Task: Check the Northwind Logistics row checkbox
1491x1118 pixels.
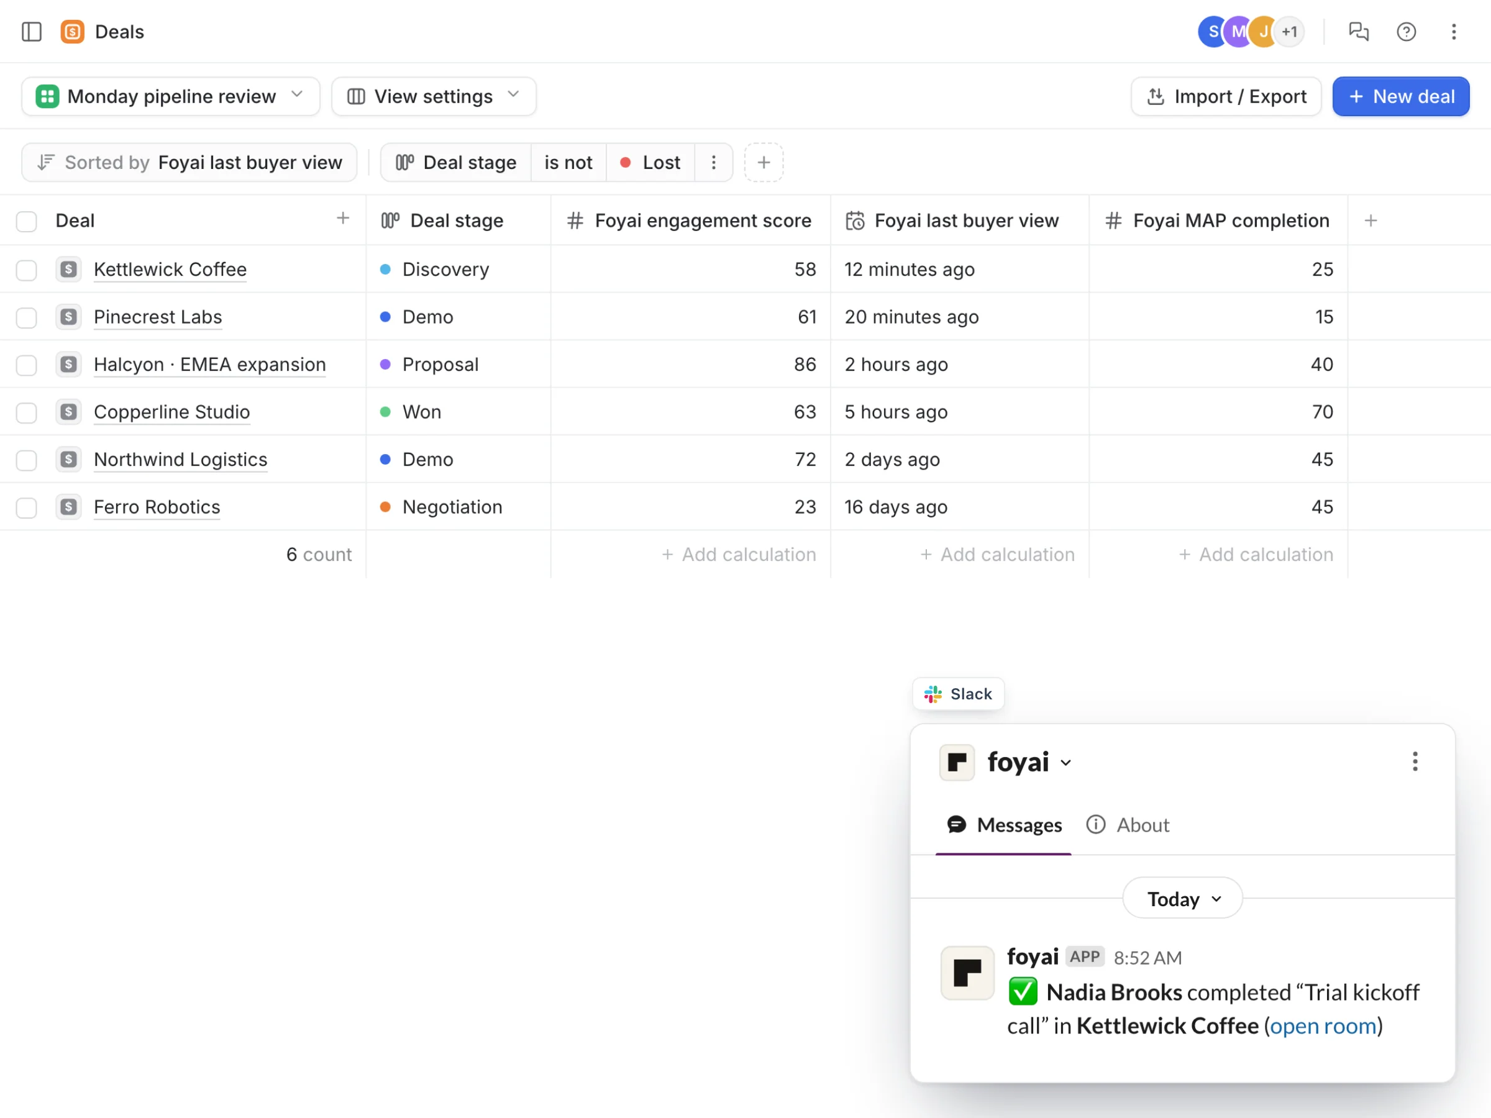Action: pyautogui.click(x=26, y=460)
